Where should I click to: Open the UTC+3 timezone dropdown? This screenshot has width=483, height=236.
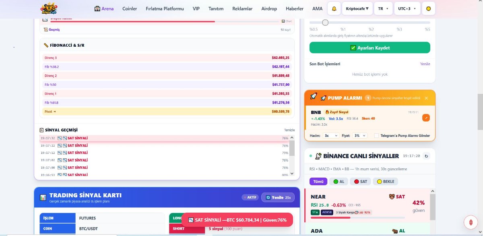(x=407, y=8)
